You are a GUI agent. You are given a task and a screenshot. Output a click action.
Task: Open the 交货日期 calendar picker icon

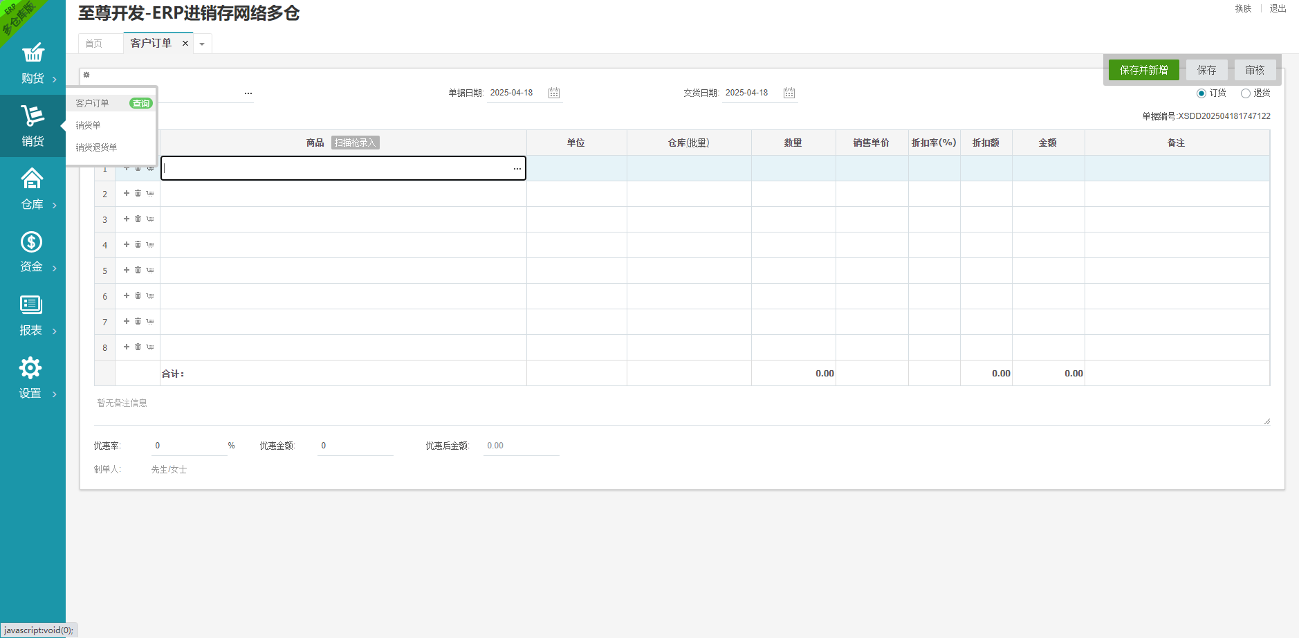pyautogui.click(x=789, y=93)
